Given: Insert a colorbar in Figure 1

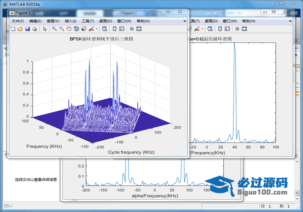Looking at the screenshot, I should coord(114,29).
